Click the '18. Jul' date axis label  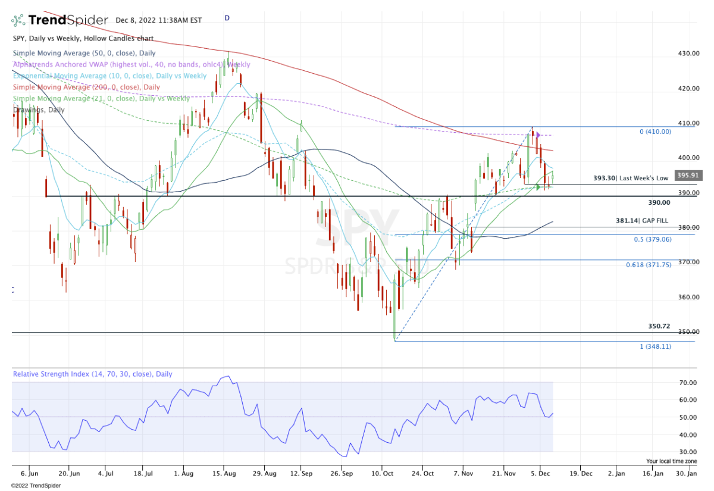click(x=143, y=474)
